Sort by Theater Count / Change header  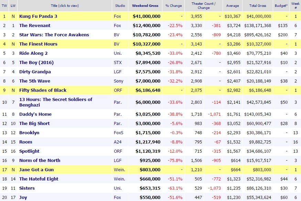204,5
